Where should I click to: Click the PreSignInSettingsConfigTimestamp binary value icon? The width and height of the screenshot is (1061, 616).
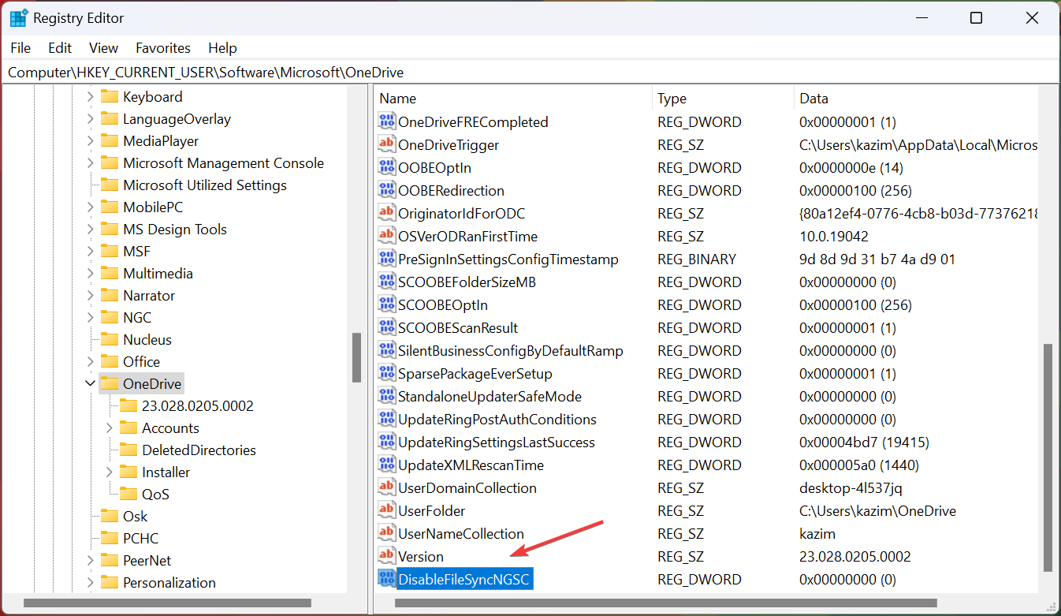[386, 259]
